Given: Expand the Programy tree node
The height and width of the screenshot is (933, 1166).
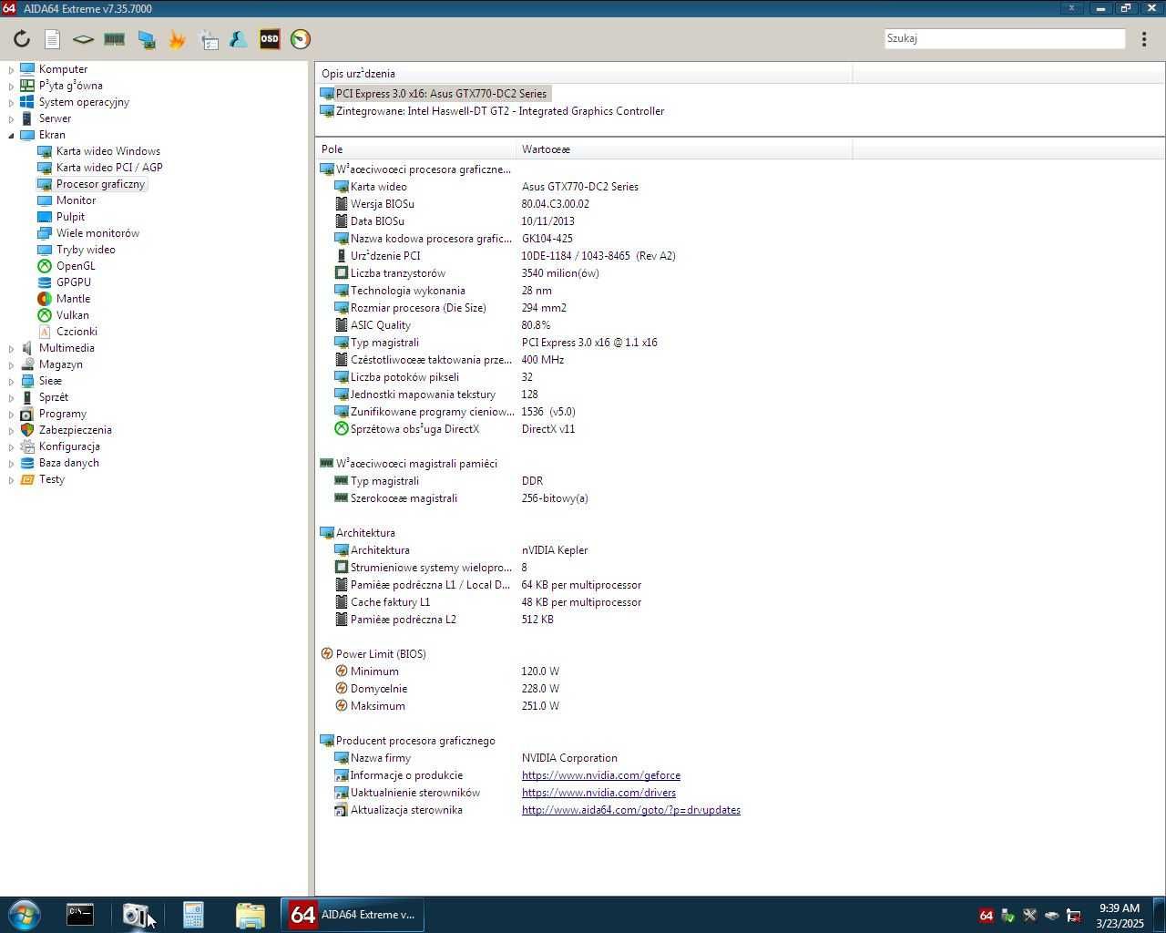Looking at the screenshot, I should pyautogui.click(x=12, y=414).
